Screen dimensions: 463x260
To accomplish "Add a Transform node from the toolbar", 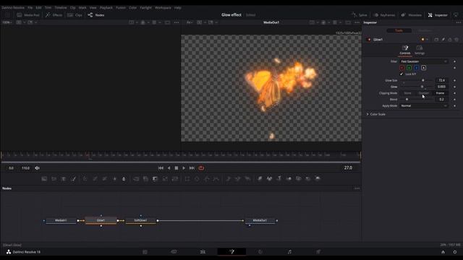I will [x=175, y=178].
